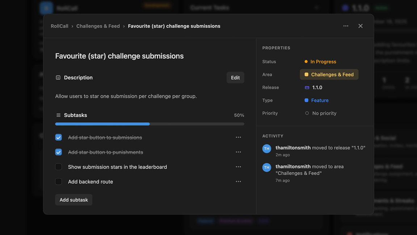Click the 50% progress label
The width and height of the screenshot is (417, 235).
point(239,115)
